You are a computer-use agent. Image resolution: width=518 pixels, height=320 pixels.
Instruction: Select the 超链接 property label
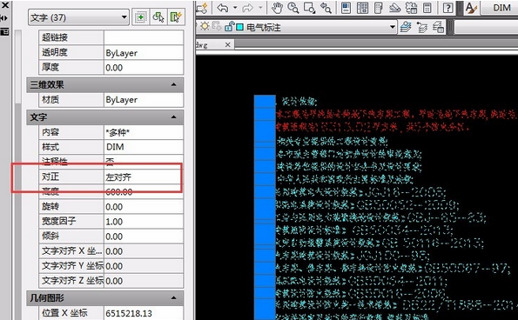(x=55, y=37)
